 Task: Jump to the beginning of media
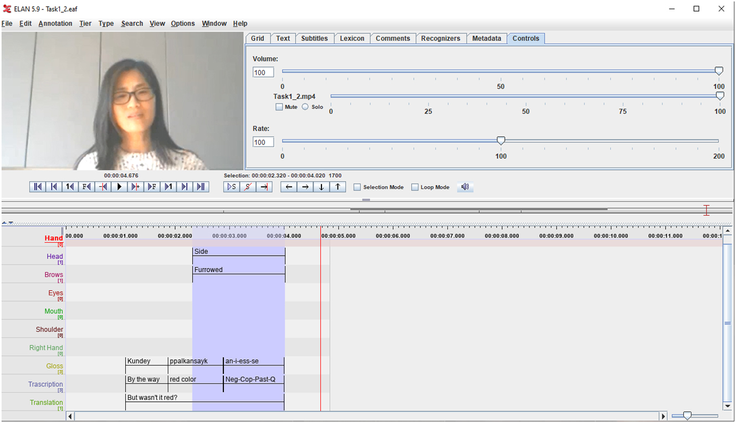(38, 187)
